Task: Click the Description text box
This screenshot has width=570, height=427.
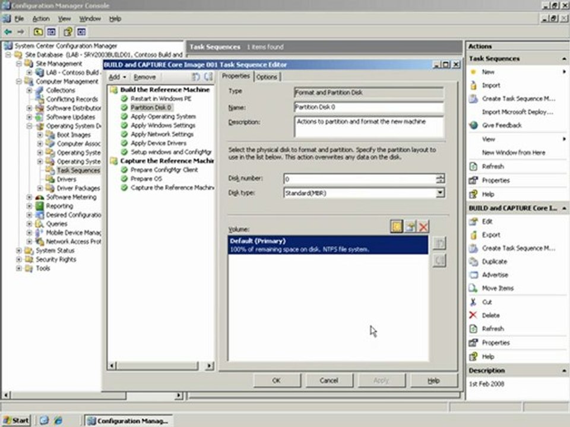Action: (369, 127)
